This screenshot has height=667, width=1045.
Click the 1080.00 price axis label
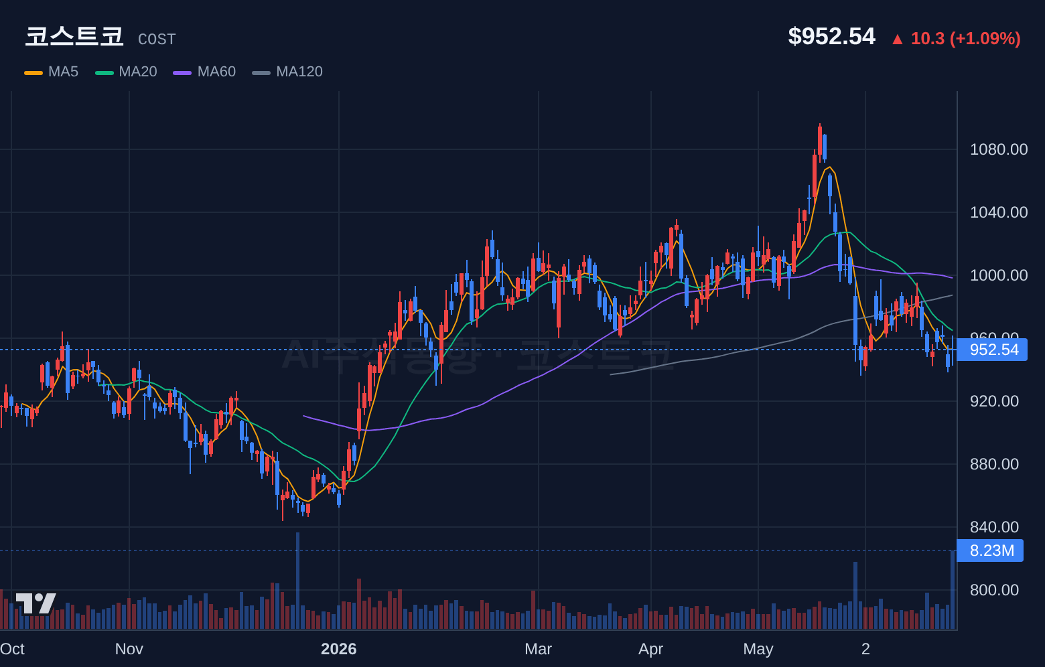point(999,149)
